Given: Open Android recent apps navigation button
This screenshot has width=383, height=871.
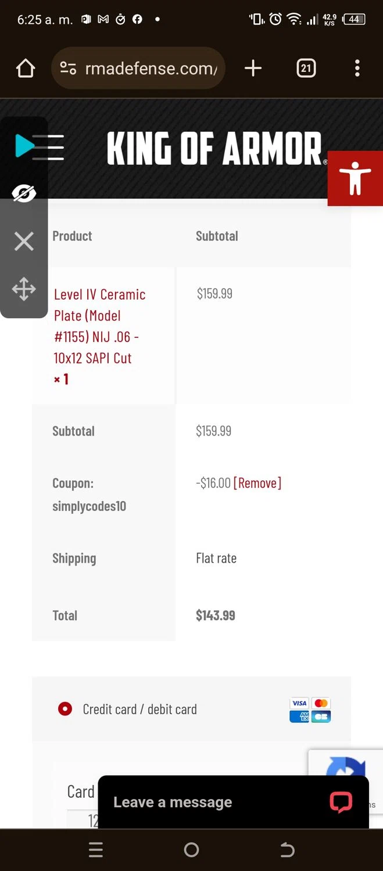Looking at the screenshot, I should pos(96,850).
